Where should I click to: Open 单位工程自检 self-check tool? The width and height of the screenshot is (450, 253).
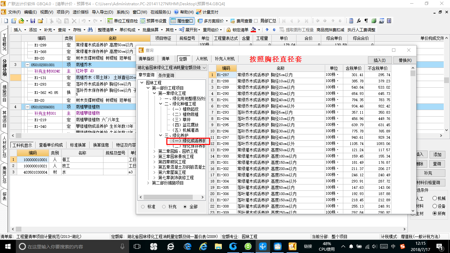pyautogui.click(x=122, y=21)
